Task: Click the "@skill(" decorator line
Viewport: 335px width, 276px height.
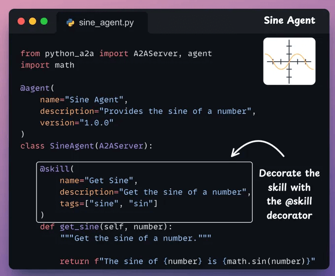Action: coord(57,169)
